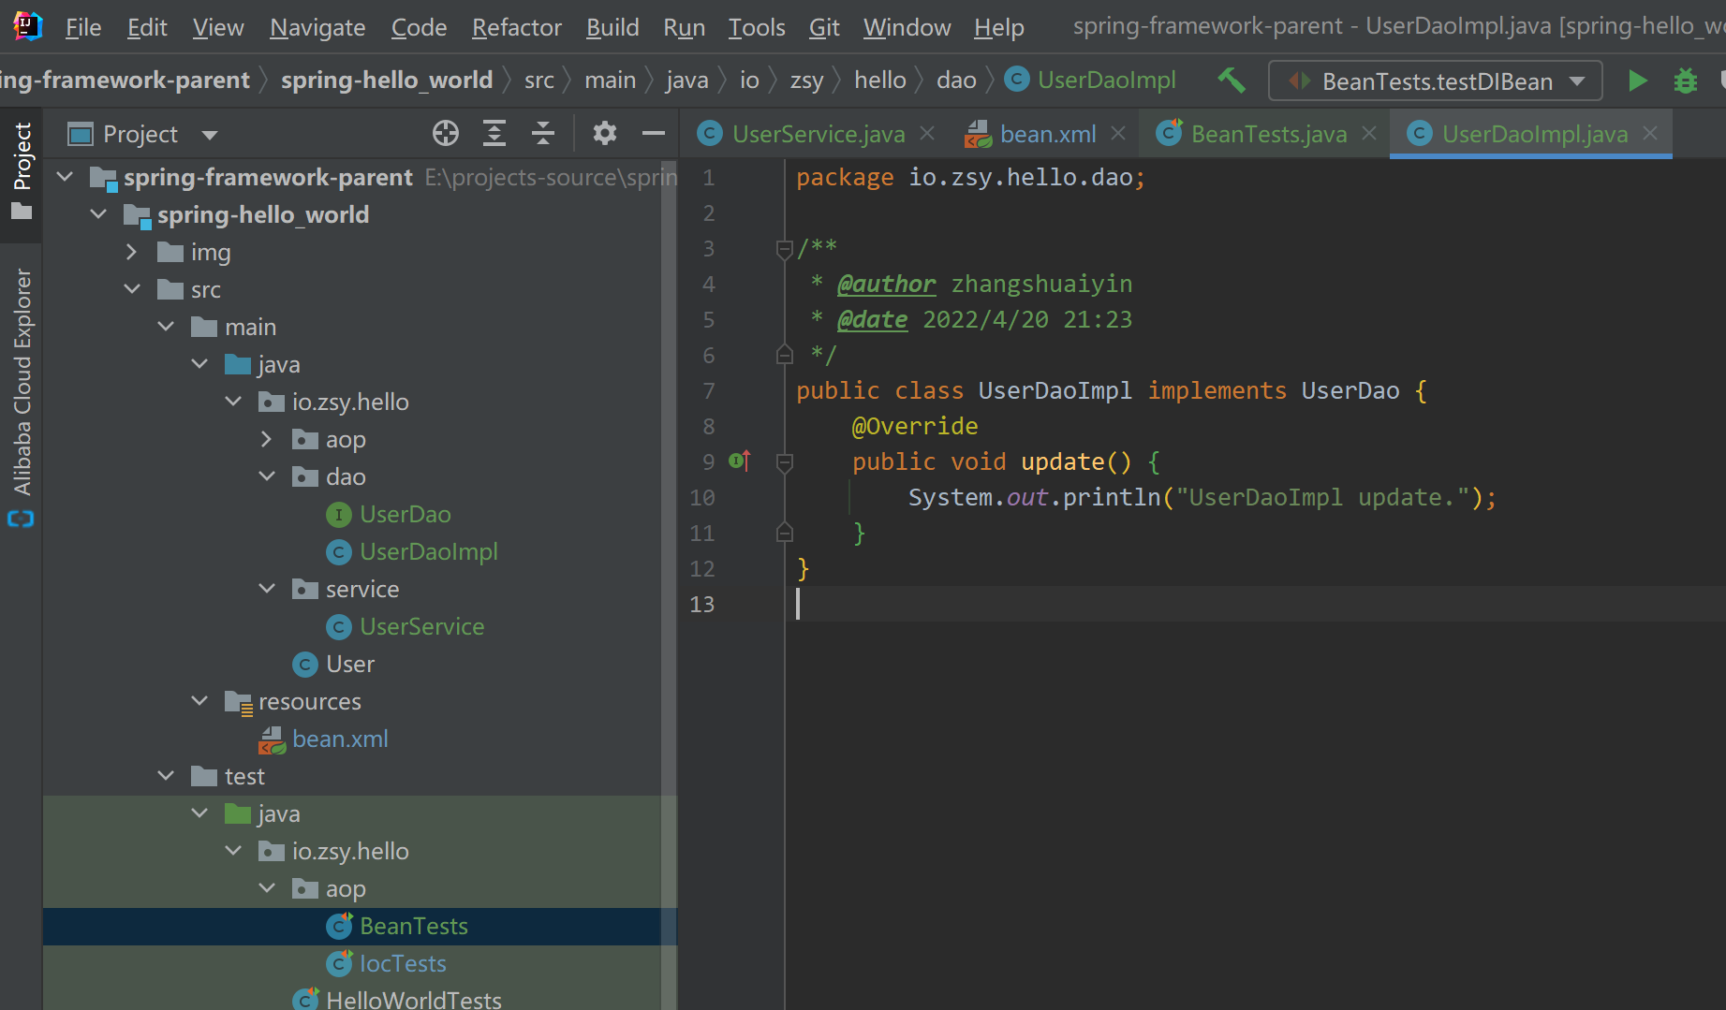The height and width of the screenshot is (1010, 1726).
Task: Open the Build menu
Action: [612, 27]
